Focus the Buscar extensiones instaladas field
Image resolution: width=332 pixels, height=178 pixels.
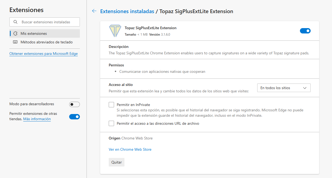[x=45, y=22]
